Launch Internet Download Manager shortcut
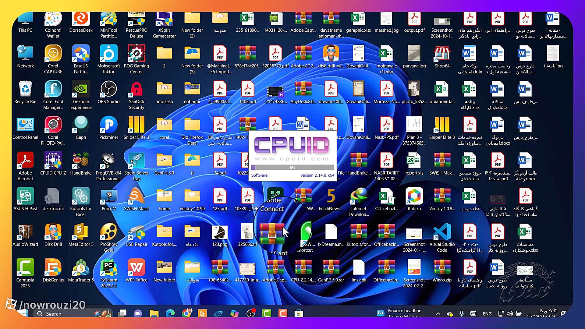Viewport: 585px width, 329px height. [359, 202]
